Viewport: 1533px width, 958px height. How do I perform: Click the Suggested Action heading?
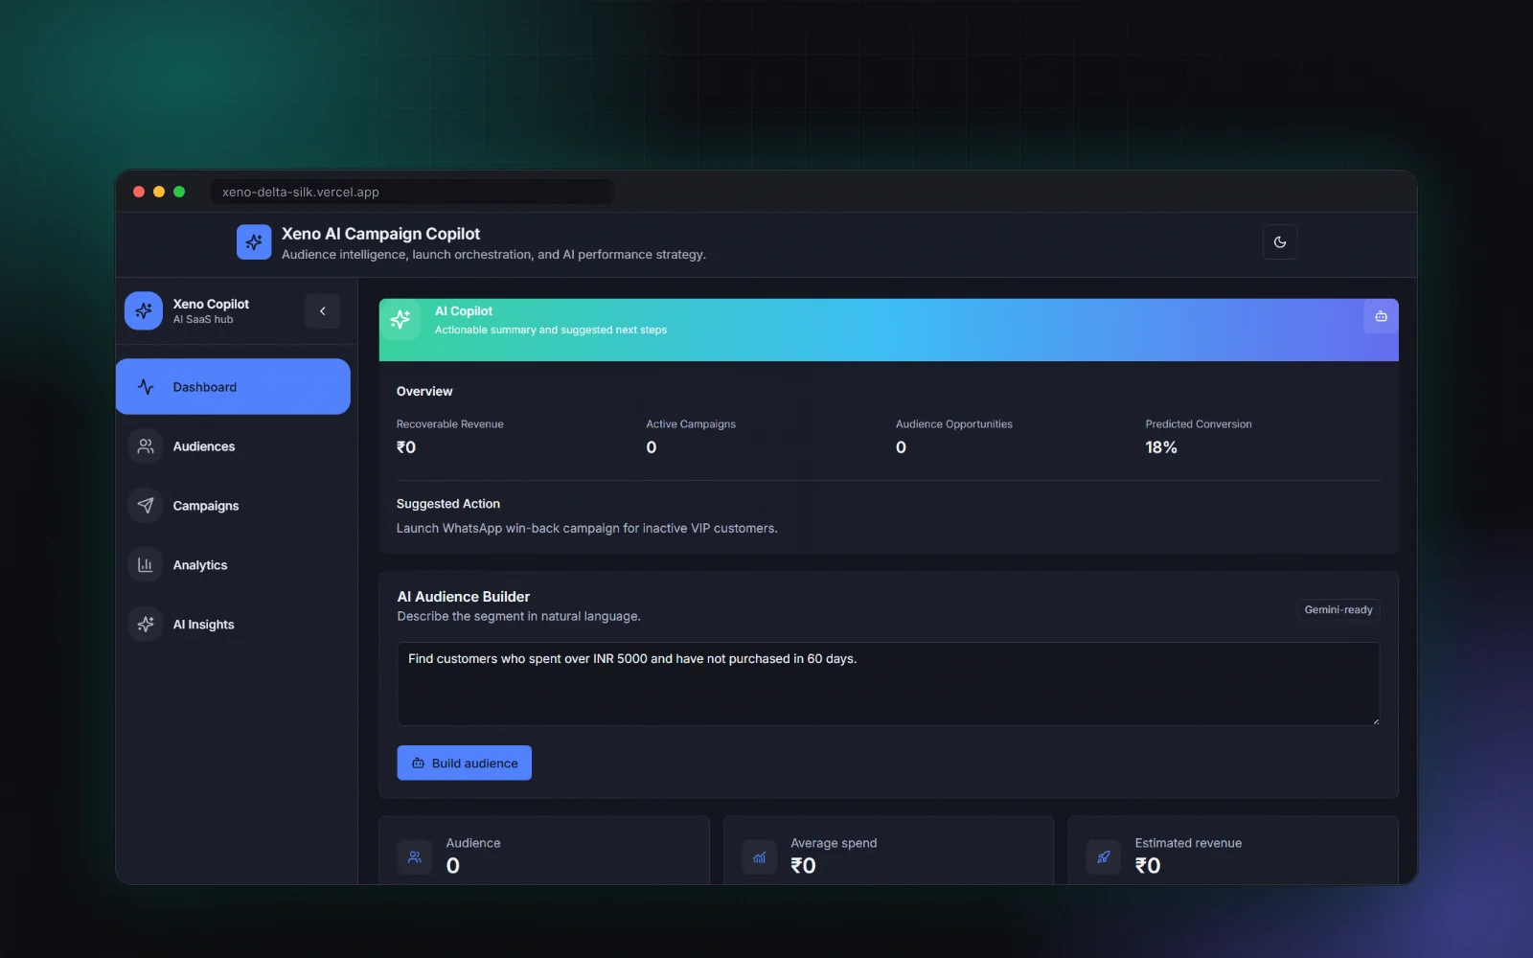click(x=448, y=504)
